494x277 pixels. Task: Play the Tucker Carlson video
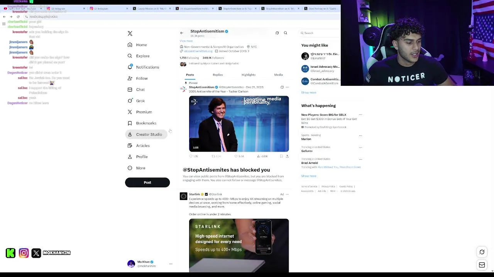239,124
